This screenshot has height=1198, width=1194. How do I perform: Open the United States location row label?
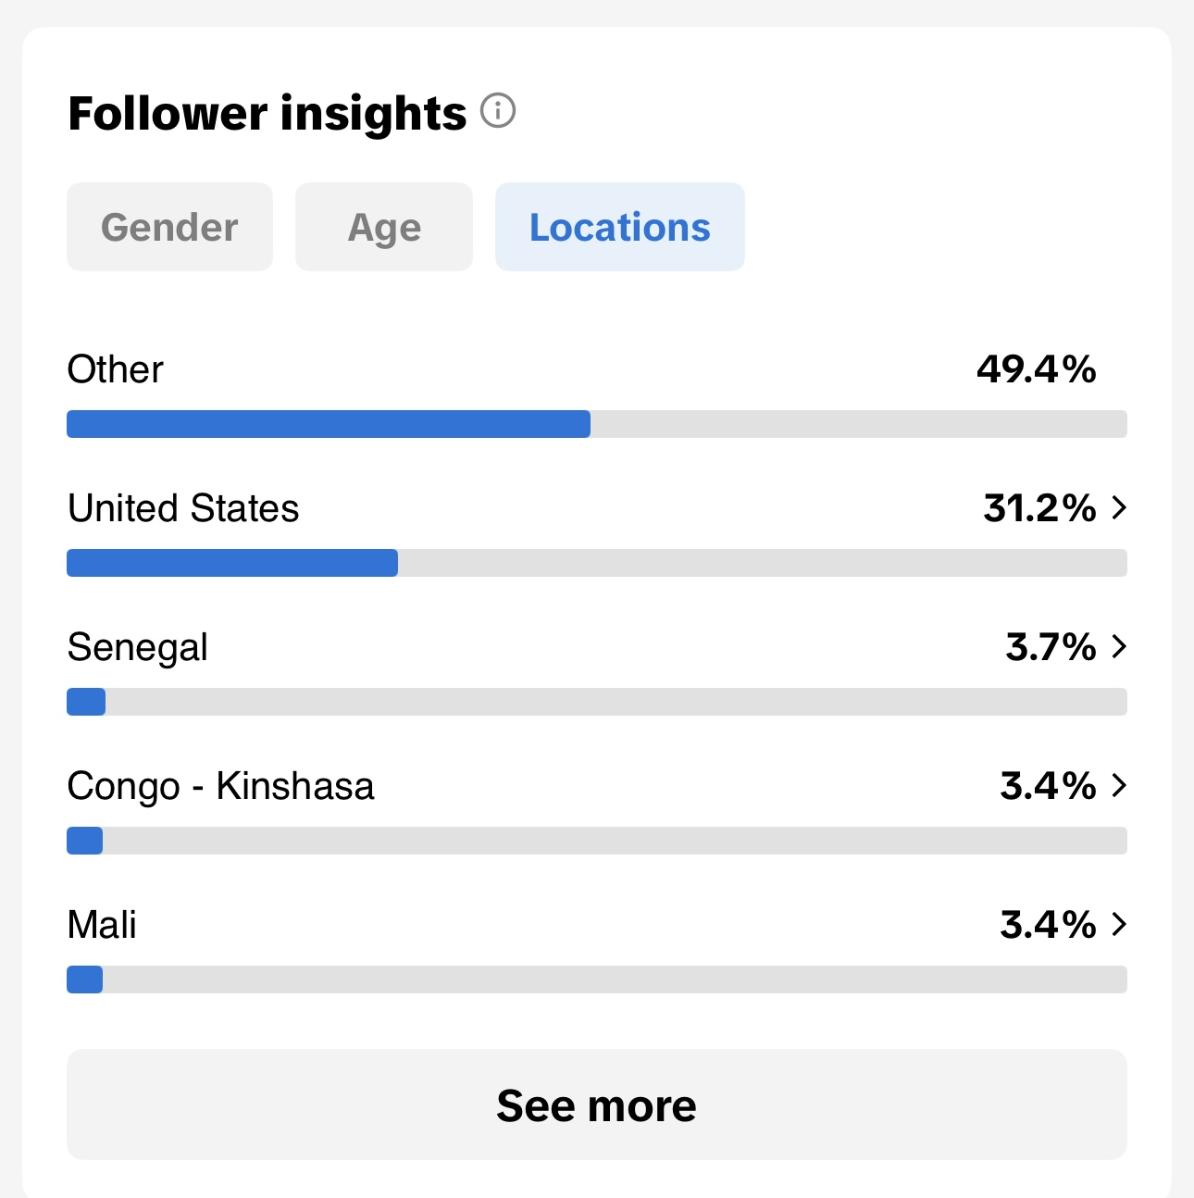click(183, 508)
